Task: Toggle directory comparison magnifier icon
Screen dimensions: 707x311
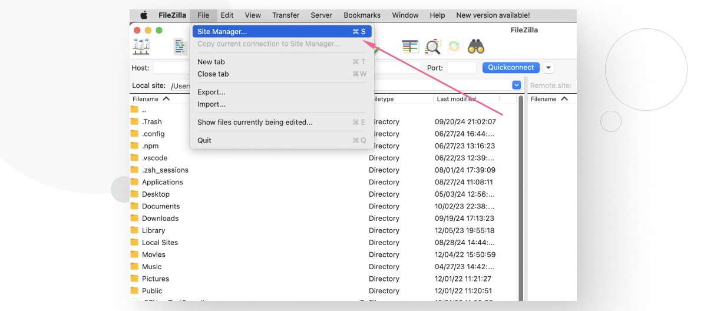Action: (x=432, y=47)
